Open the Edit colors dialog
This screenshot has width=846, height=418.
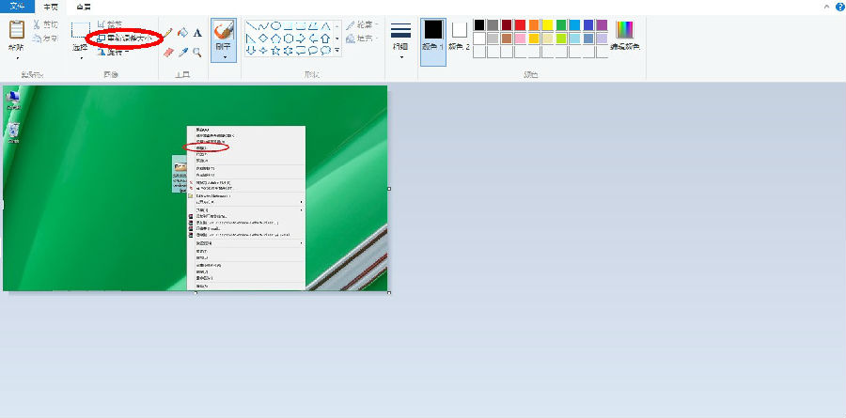[624, 35]
